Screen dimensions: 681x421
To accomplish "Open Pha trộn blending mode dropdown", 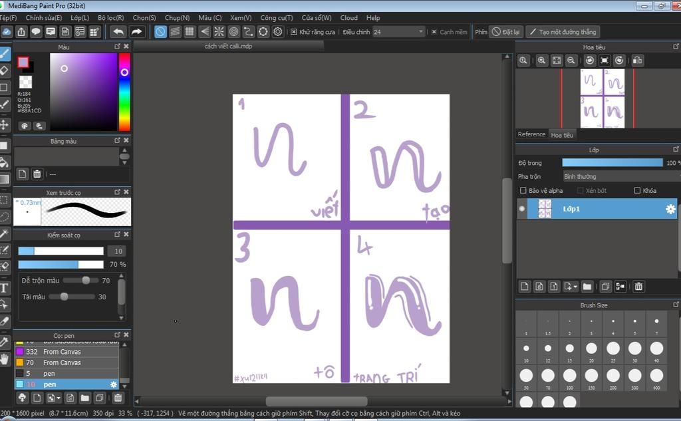I will pos(621,176).
